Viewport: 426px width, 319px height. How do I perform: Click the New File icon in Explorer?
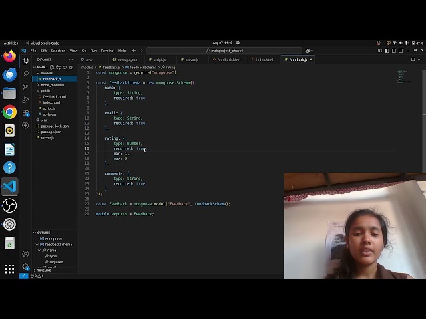pyautogui.click(x=52, y=67)
